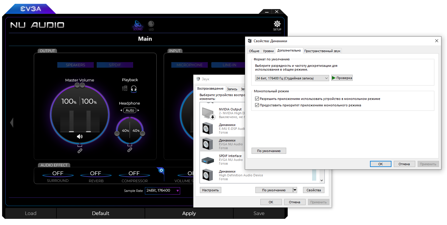Toggle the audio effect power button
This screenshot has width=447, height=225.
point(161,170)
